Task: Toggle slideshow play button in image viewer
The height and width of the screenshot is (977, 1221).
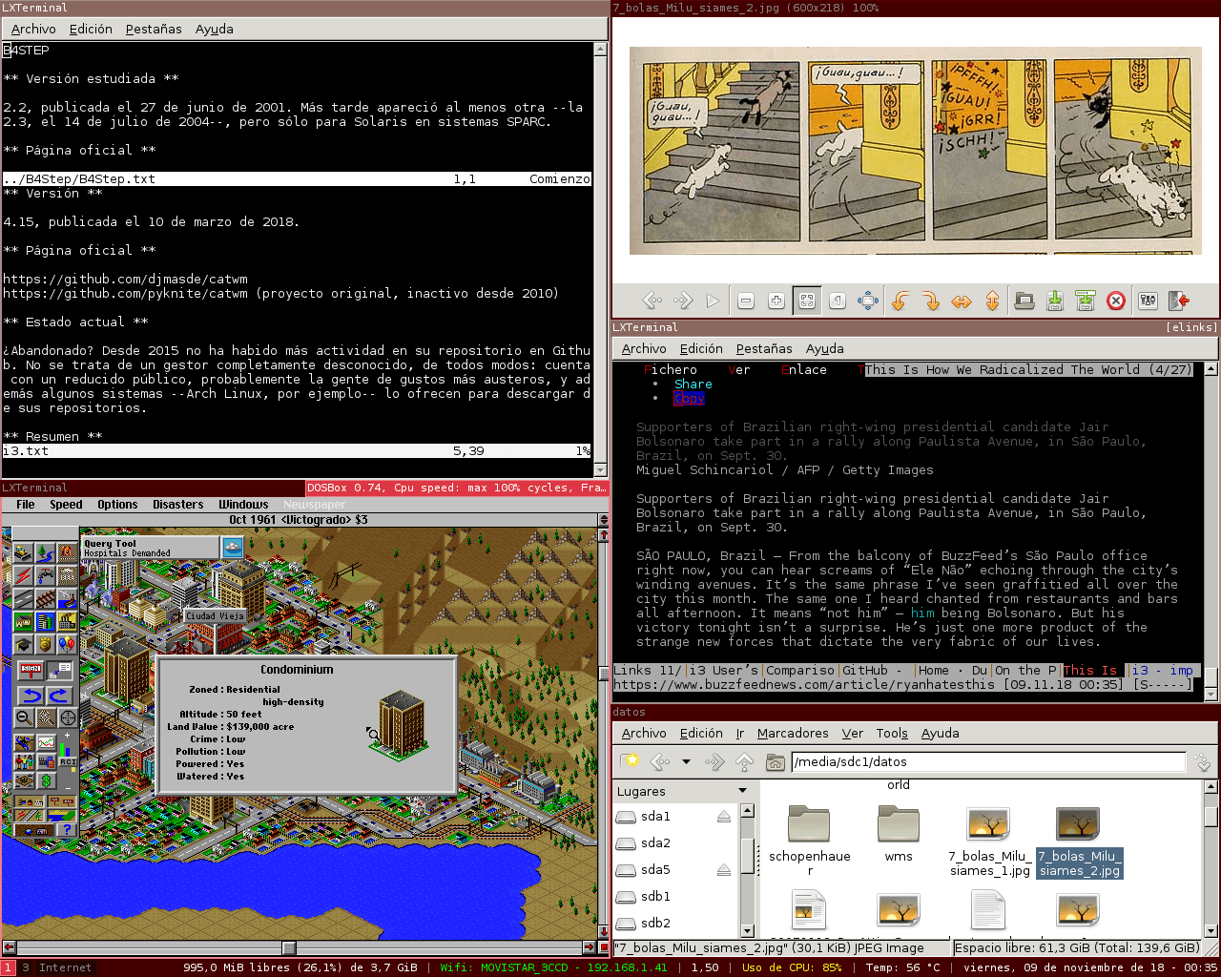Action: [x=713, y=301]
